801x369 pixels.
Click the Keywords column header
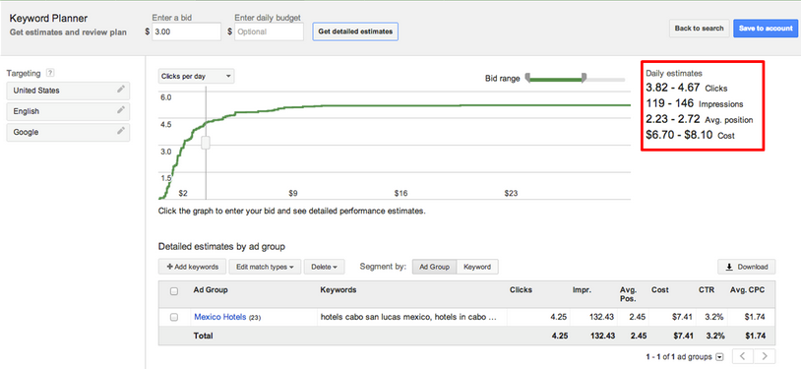[339, 289]
